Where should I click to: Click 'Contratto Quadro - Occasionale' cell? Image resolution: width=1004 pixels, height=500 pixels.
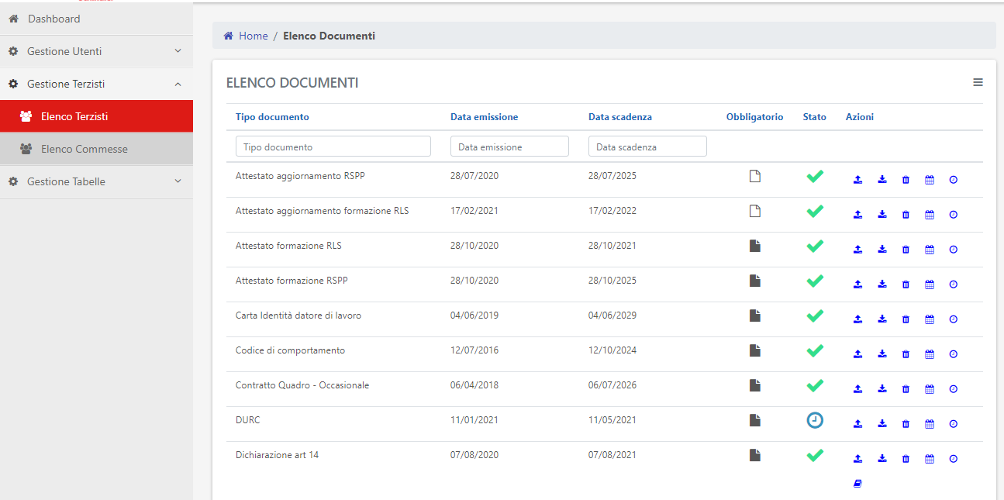tap(302, 385)
